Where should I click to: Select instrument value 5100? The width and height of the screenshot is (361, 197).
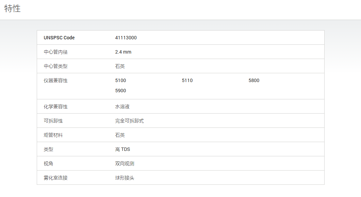coord(121,80)
